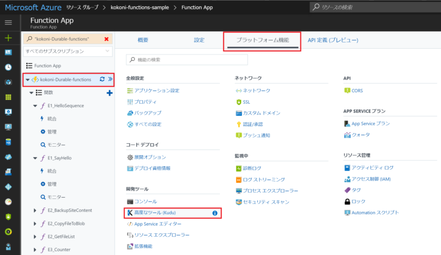Expand the E2_BackupSiteContent function node

tap(35, 210)
